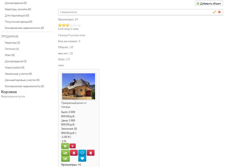
Task: Click the upper green bar chart button
Action: 65,153
